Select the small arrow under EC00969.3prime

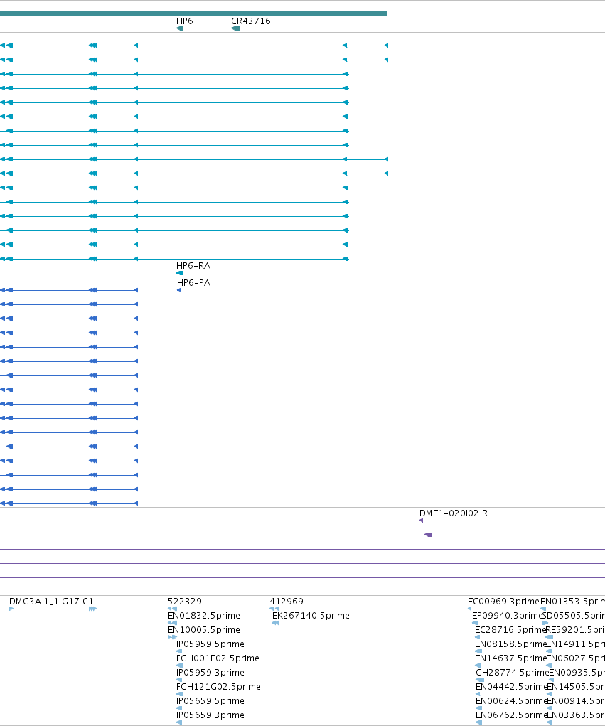pyautogui.click(x=470, y=609)
